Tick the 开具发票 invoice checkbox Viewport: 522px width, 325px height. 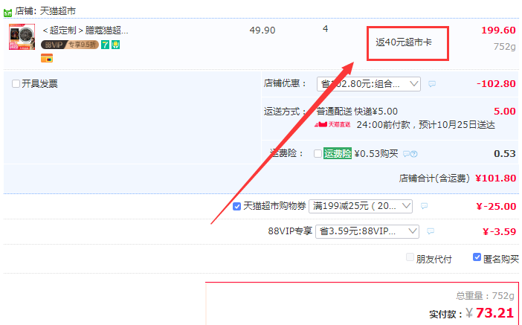(16, 83)
